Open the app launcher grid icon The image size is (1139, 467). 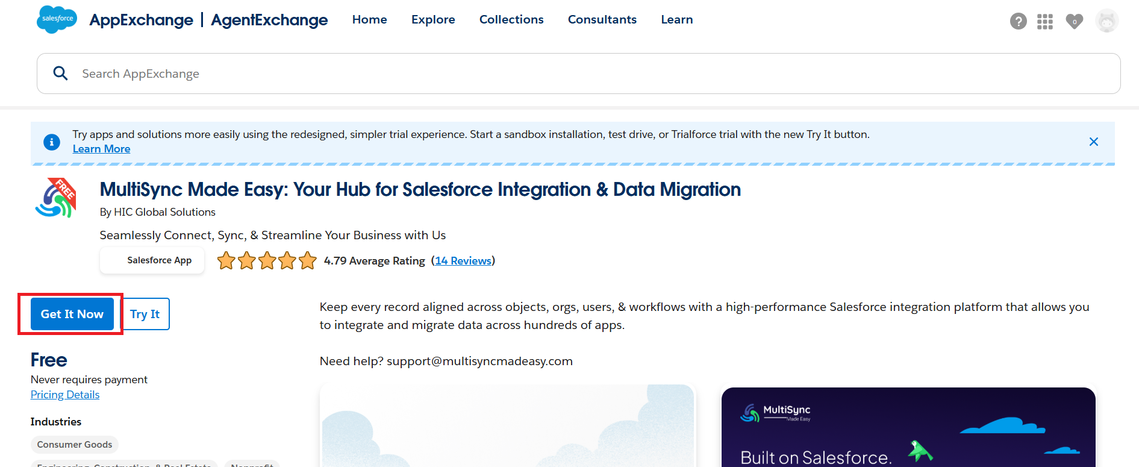click(x=1045, y=22)
